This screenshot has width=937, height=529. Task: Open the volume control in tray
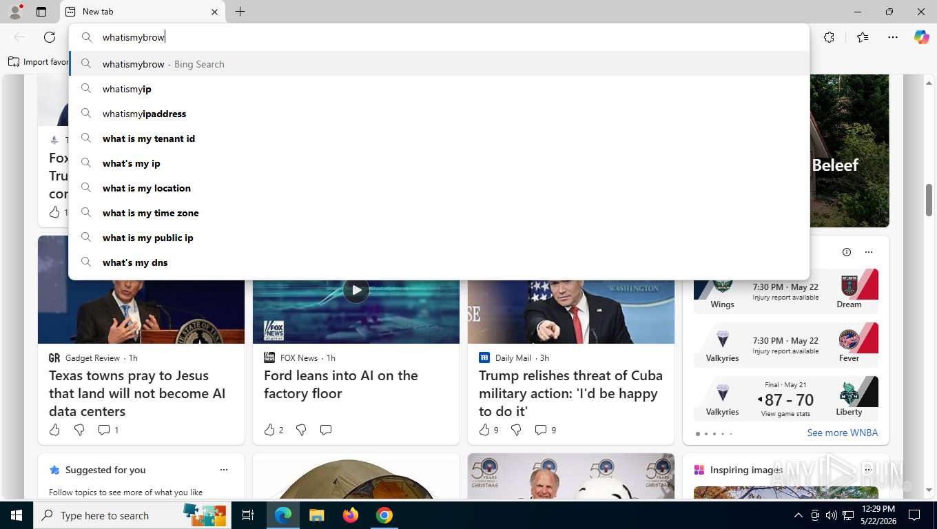point(832,515)
